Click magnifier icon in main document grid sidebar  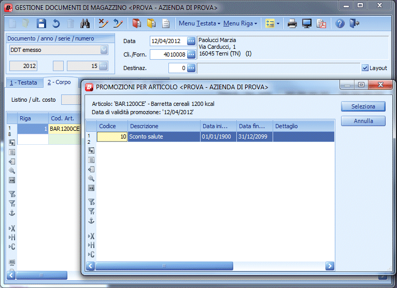click(x=12, y=171)
